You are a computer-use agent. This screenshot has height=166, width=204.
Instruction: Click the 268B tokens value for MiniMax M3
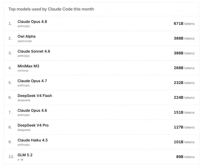184,68
